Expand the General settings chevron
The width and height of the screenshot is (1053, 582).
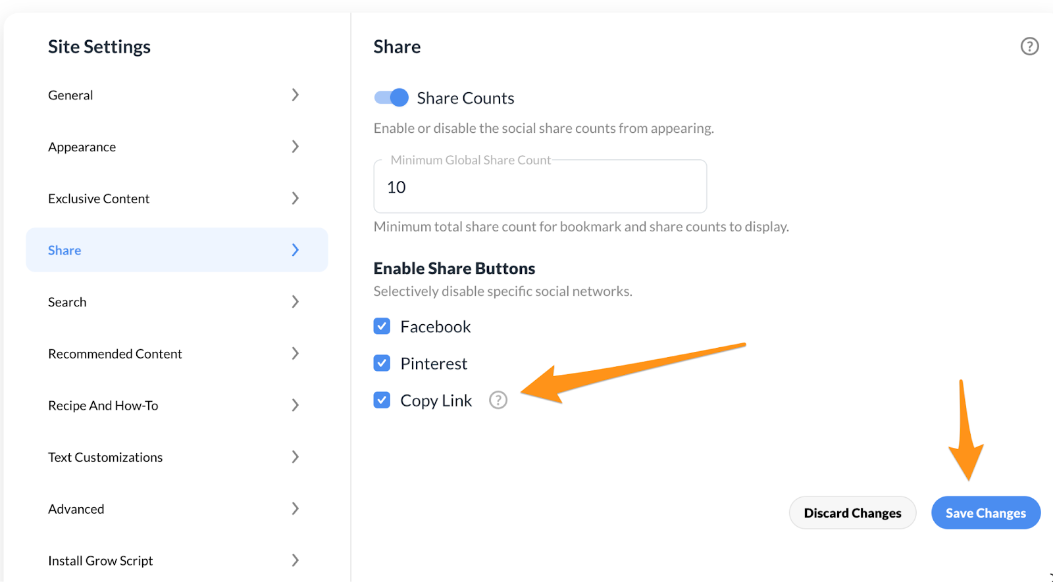[x=295, y=95]
